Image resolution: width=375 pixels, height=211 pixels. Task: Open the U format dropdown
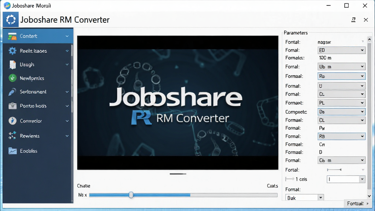(341, 86)
